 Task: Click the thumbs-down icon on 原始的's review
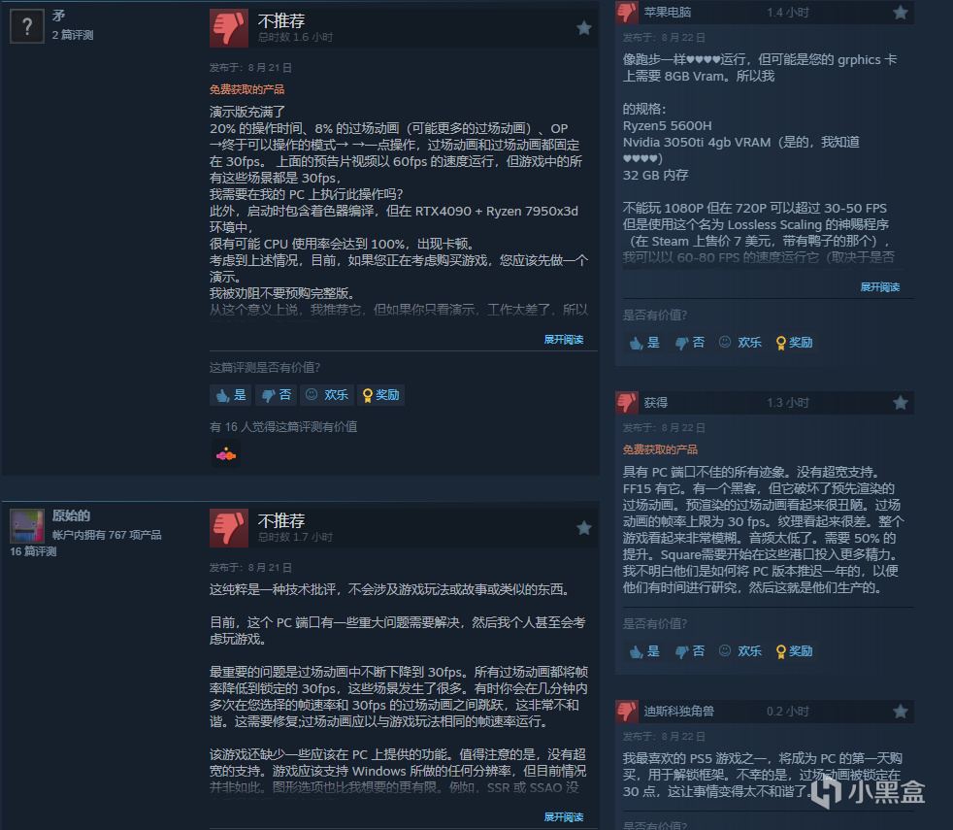229,528
